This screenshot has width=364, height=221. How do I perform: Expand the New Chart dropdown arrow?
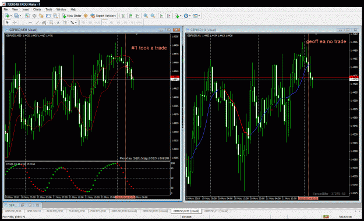(x=11, y=16)
